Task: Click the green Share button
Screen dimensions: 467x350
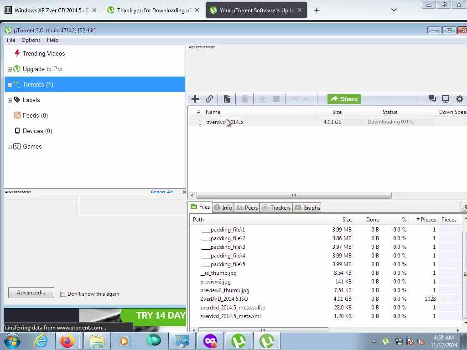Action: click(x=344, y=99)
